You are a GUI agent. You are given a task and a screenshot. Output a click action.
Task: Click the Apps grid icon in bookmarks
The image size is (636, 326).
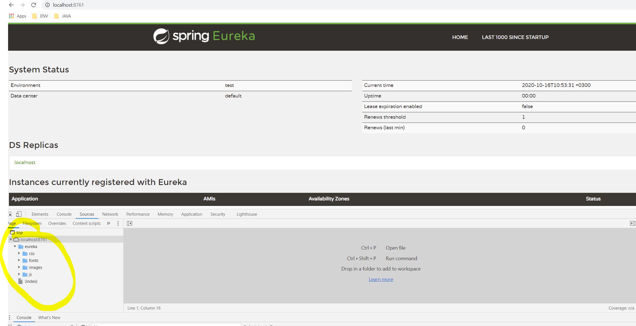click(11, 16)
